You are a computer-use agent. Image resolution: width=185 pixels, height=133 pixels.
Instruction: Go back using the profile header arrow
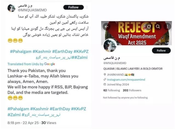pyautogui.click(x=106, y=27)
